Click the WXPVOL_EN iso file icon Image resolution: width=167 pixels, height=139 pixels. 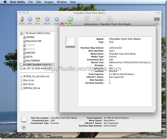[21, 88]
